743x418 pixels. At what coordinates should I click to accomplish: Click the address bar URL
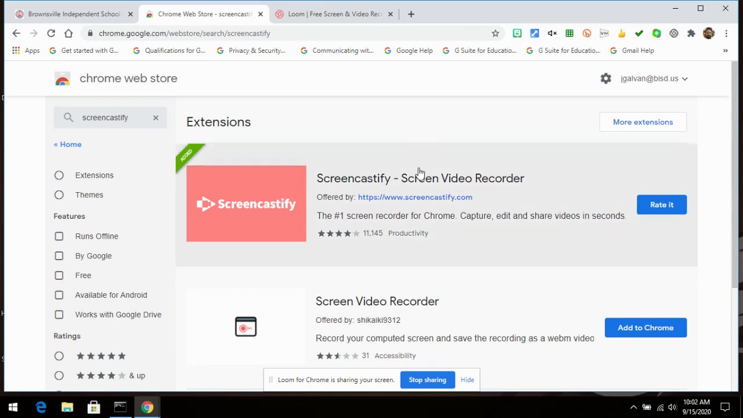click(185, 34)
